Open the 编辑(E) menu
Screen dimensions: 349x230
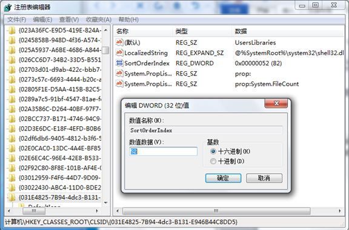tap(42, 20)
